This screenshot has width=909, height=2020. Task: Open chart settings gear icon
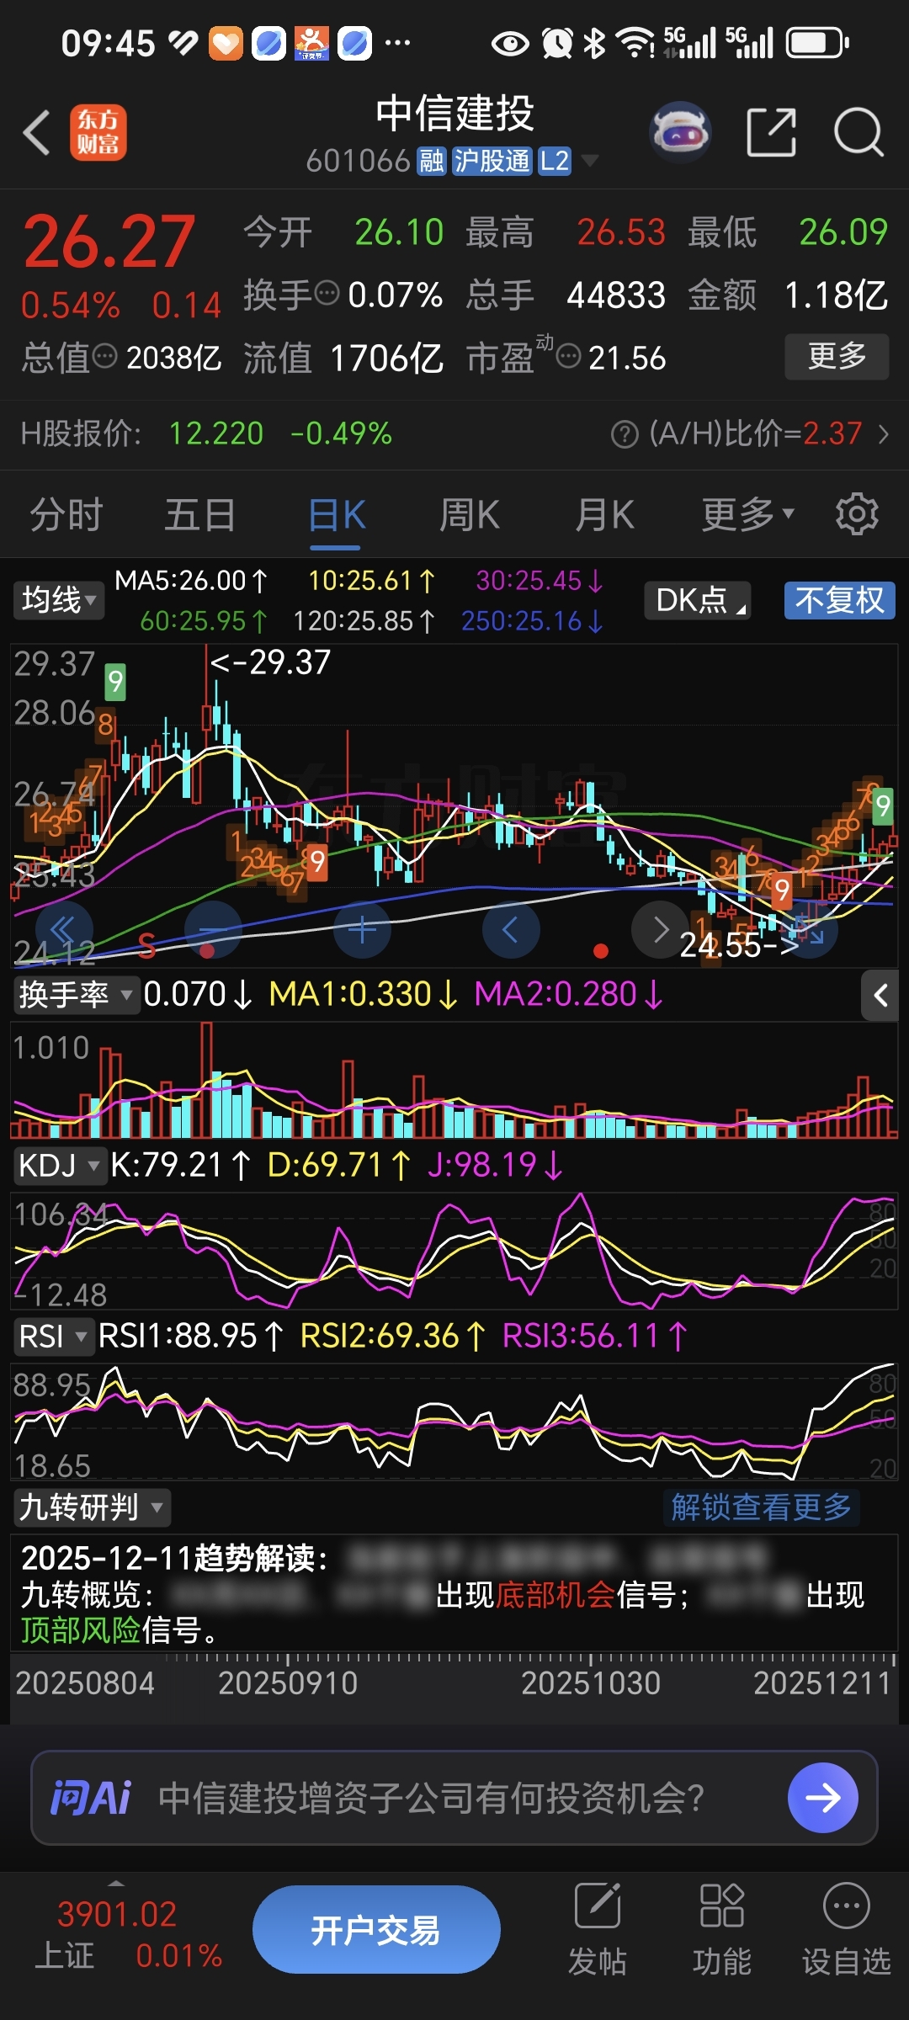tap(857, 514)
